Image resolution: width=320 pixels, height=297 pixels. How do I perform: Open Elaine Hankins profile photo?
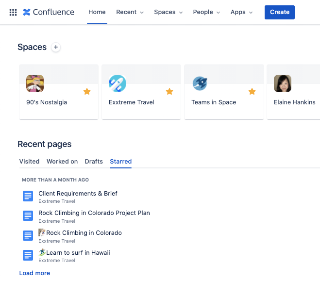pyautogui.click(x=283, y=83)
